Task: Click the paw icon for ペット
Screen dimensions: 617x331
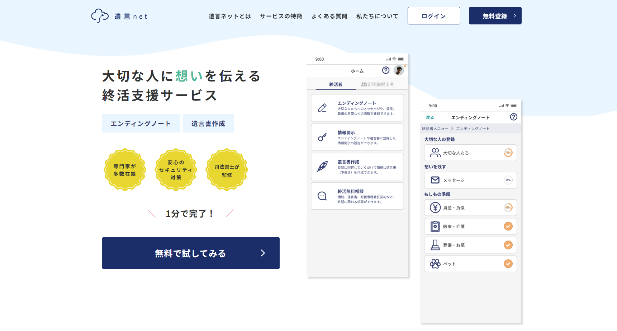Action: coord(435,264)
